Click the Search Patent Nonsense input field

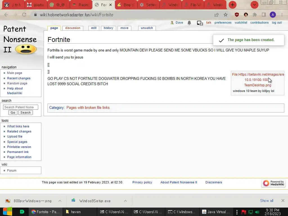21,107
